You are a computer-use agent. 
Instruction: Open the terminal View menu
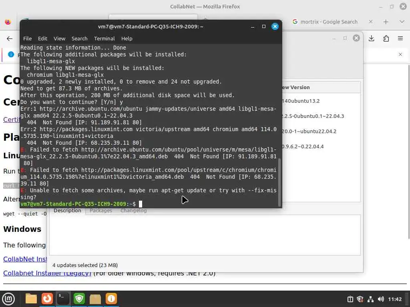coord(59,39)
